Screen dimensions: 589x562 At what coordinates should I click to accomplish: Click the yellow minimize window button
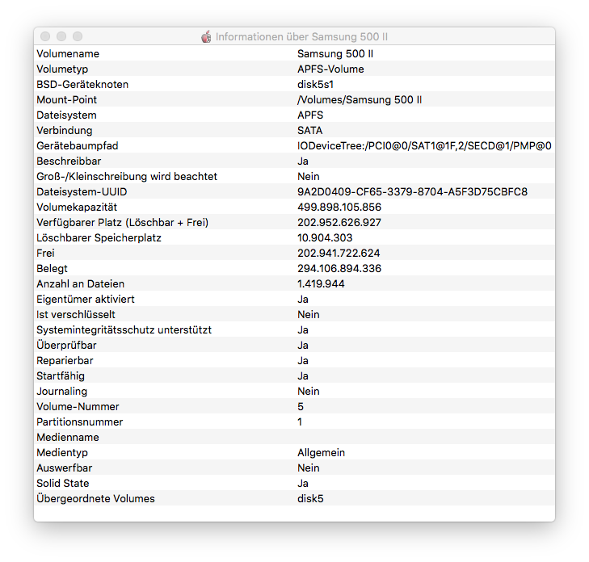[x=61, y=36]
